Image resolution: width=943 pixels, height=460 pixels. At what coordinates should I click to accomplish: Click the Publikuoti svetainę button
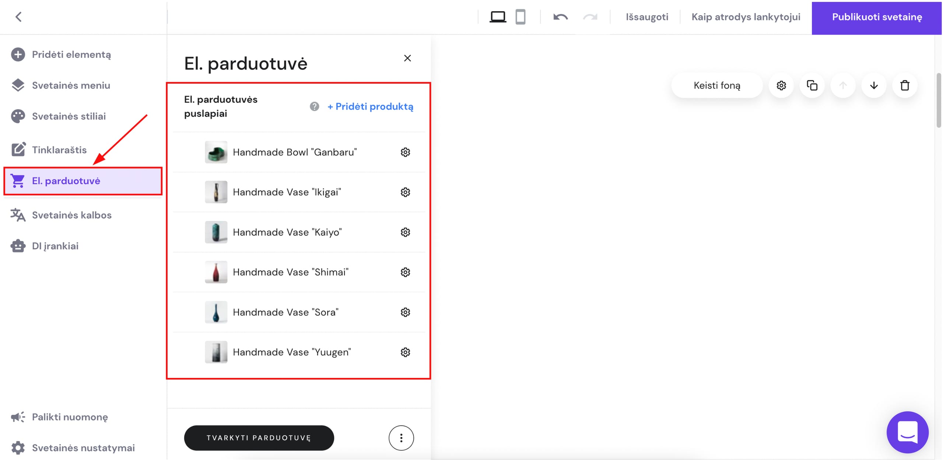coord(877,17)
